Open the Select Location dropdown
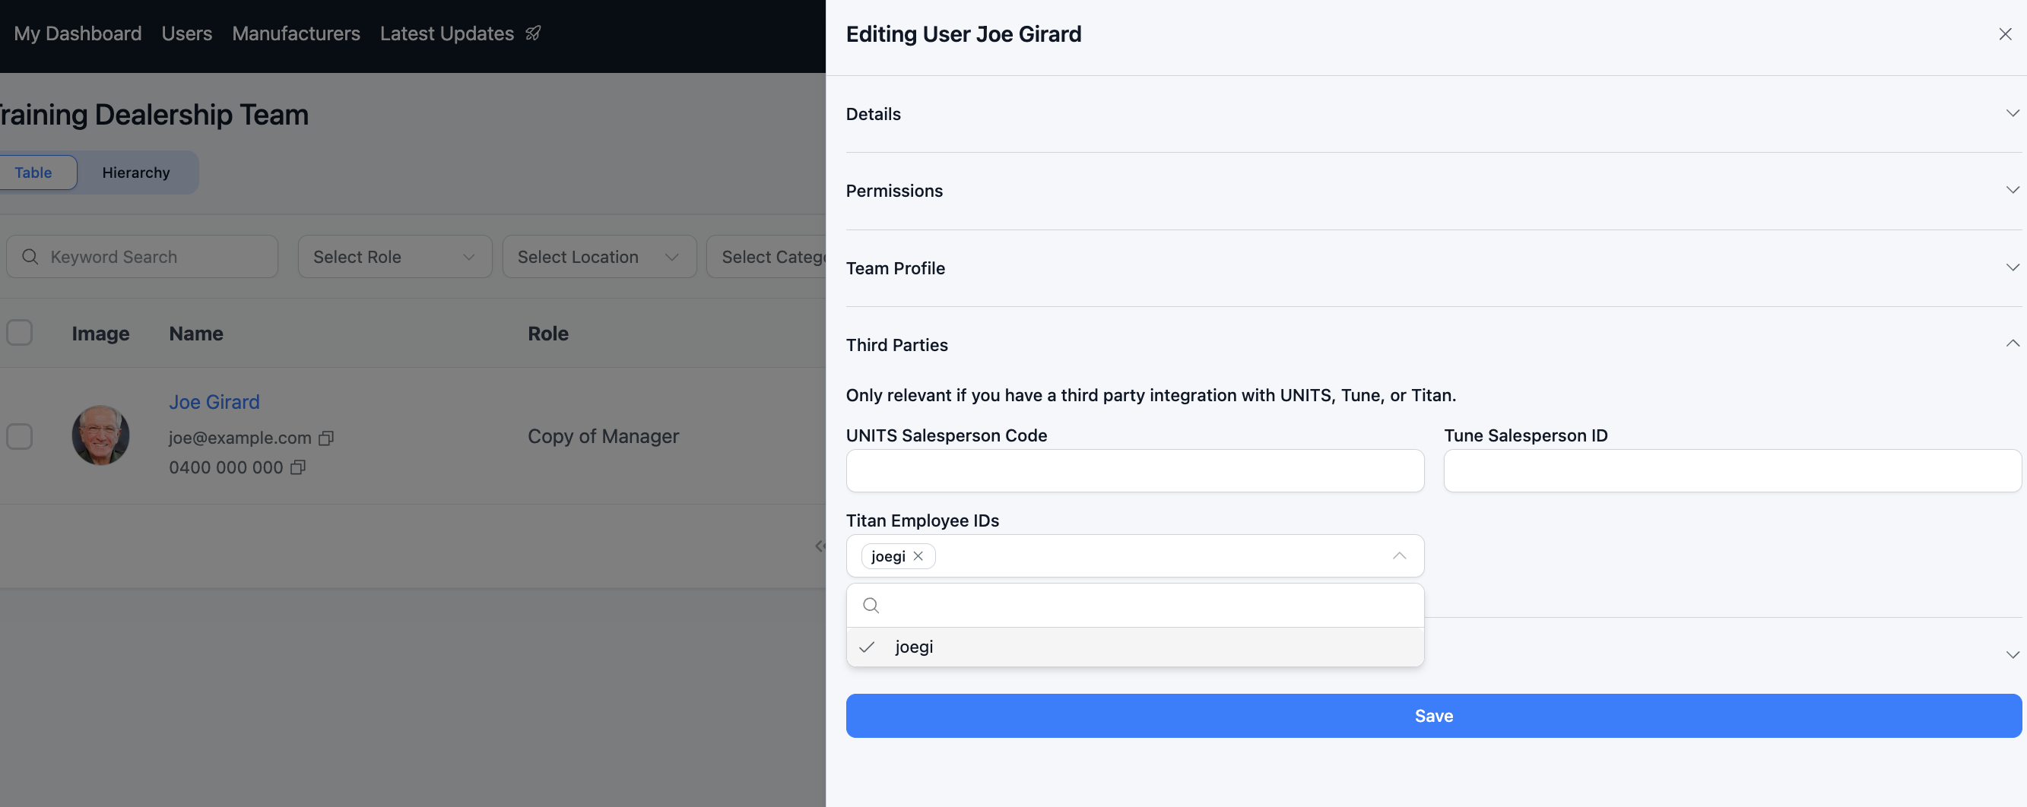The image size is (2027, 807). pyautogui.click(x=600, y=257)
